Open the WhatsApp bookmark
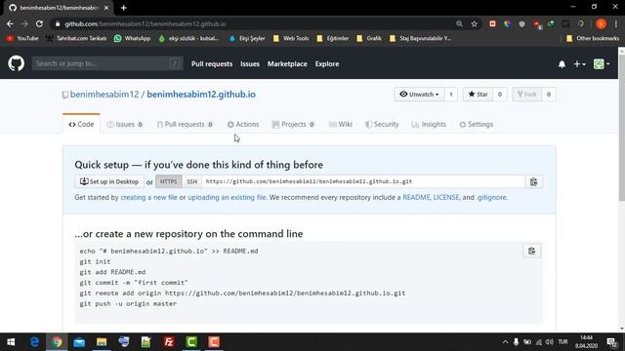 132,38
